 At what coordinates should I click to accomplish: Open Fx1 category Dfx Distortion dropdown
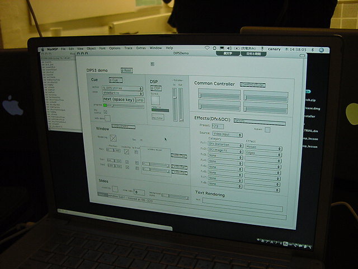pyautogui.click(x=225, y=145)
